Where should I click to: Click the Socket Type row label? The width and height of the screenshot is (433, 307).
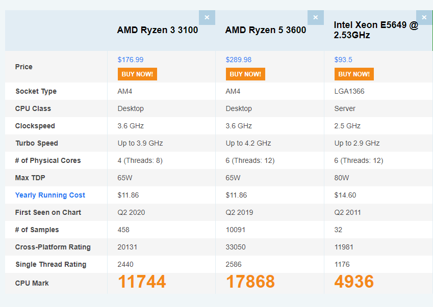coord(36,91)
